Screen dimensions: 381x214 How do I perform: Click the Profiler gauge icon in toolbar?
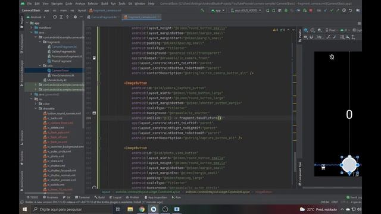click(x=298, y=11)
